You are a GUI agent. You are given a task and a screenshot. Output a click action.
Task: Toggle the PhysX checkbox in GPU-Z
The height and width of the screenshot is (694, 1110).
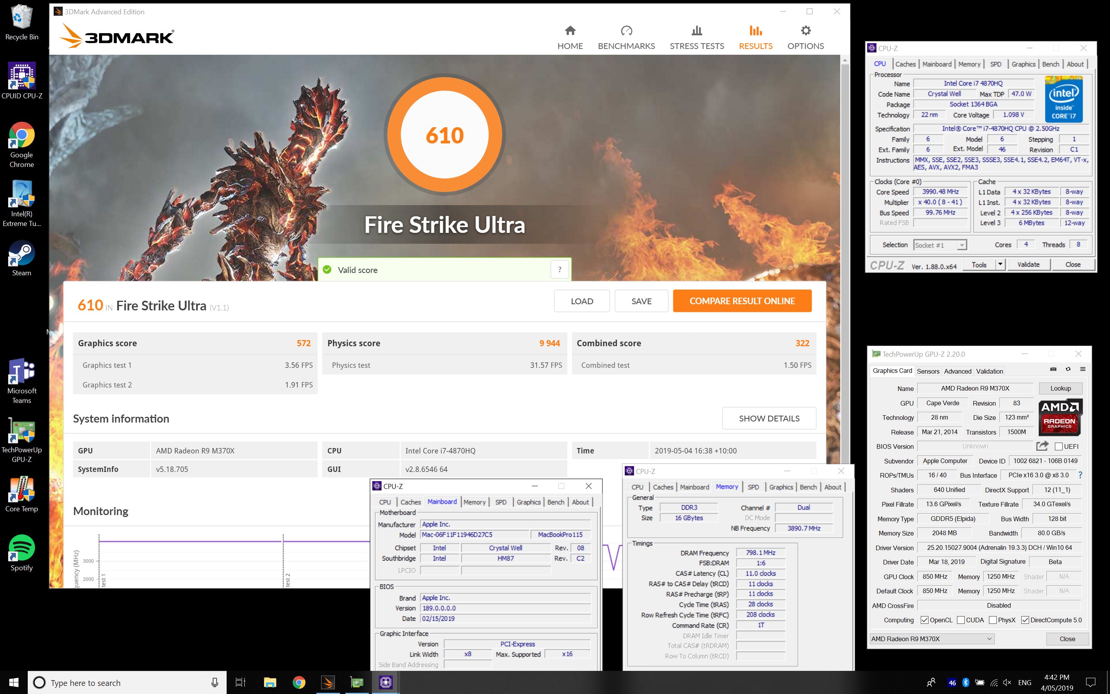coord(992,620)
